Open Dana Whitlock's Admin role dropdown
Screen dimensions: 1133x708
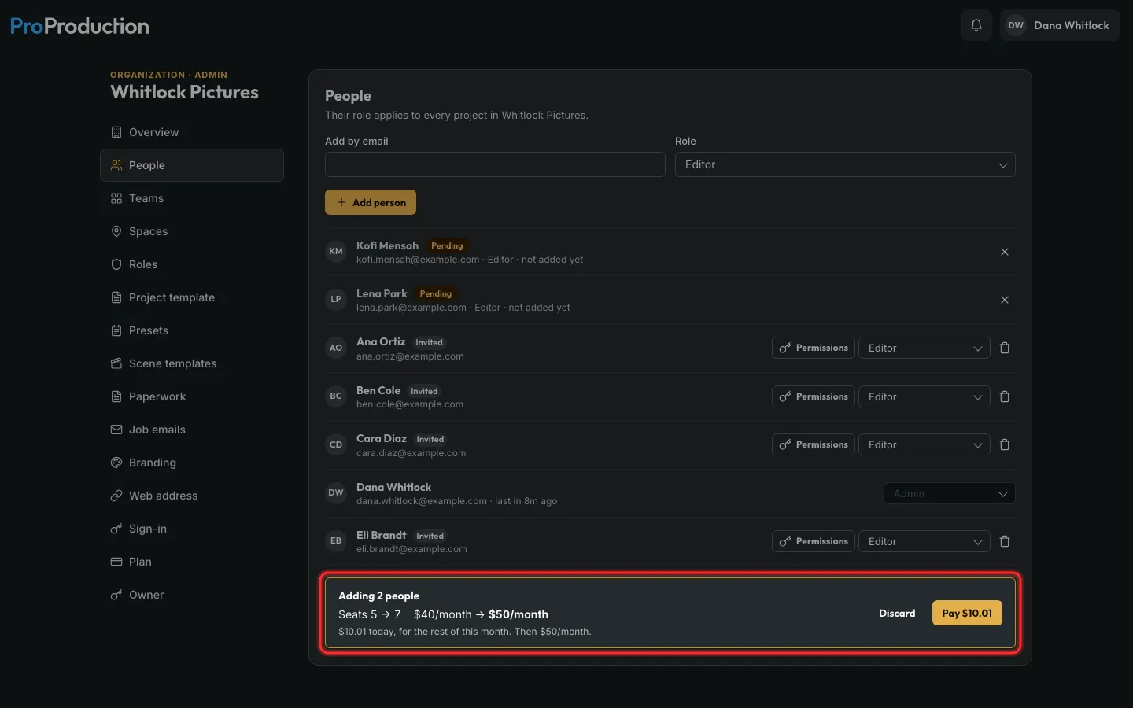coord(950,493)
